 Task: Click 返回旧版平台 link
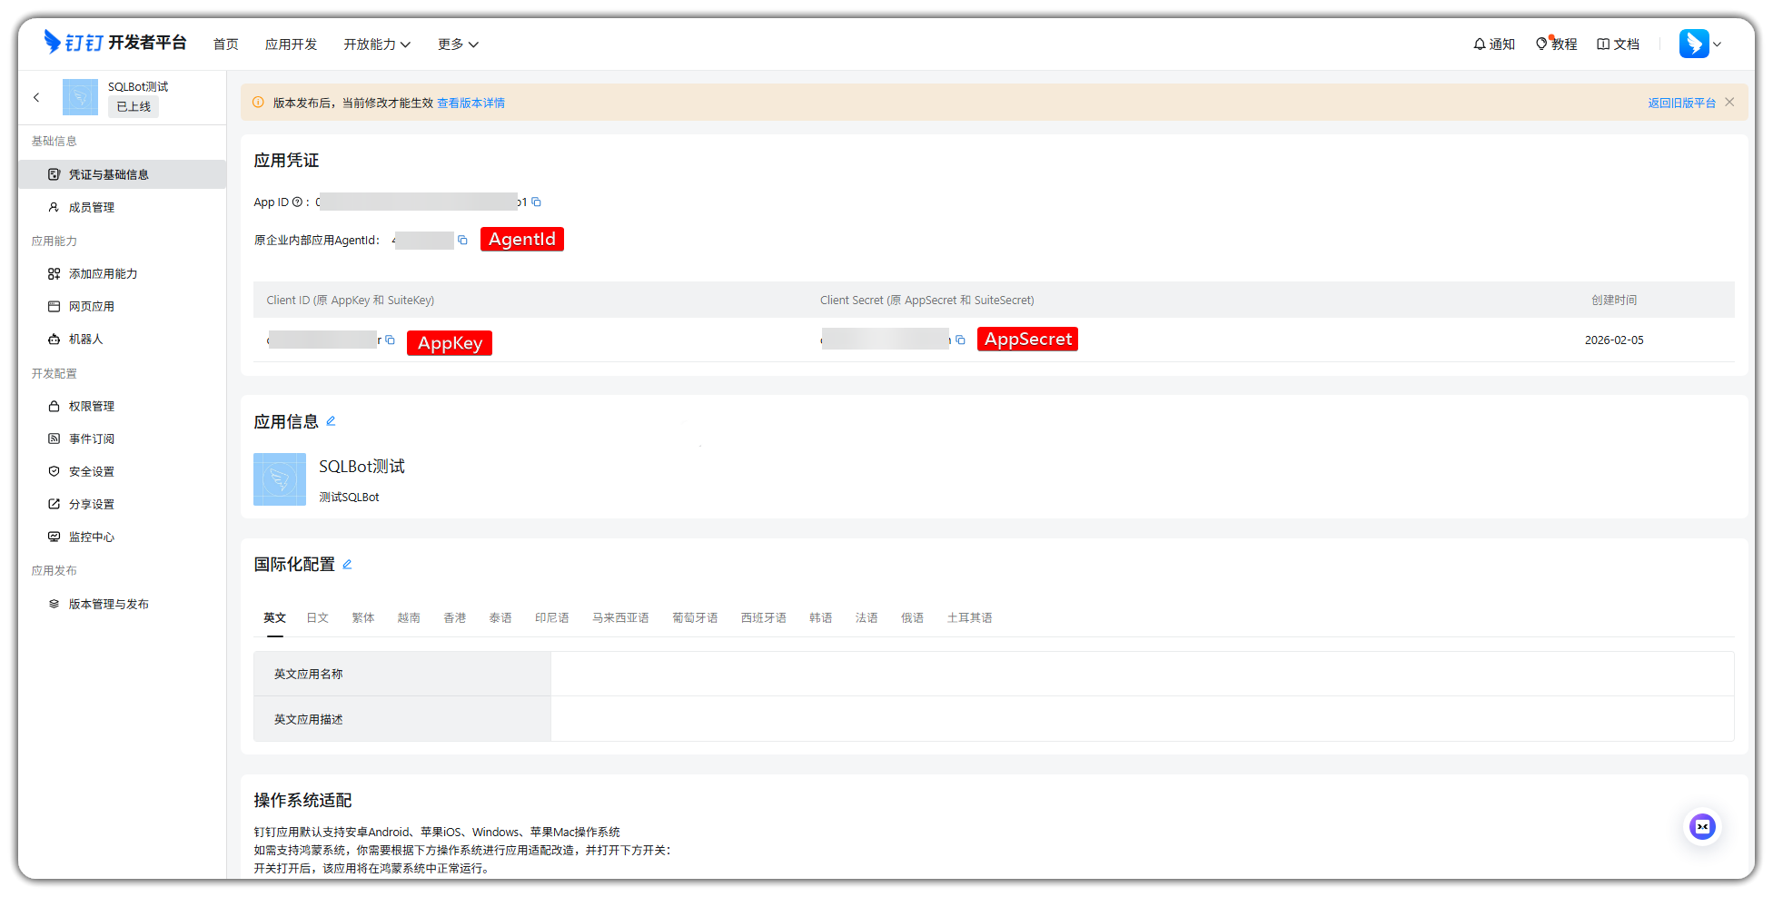click(1680, 103)
